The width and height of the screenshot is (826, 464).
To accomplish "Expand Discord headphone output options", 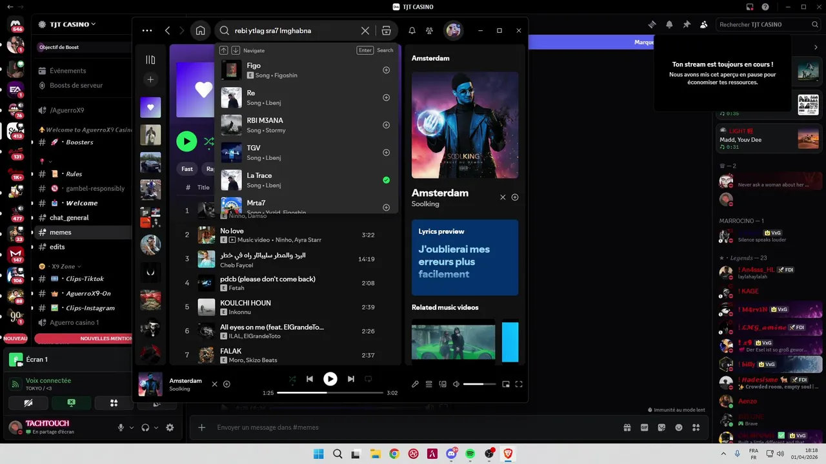I will [156, 427].
